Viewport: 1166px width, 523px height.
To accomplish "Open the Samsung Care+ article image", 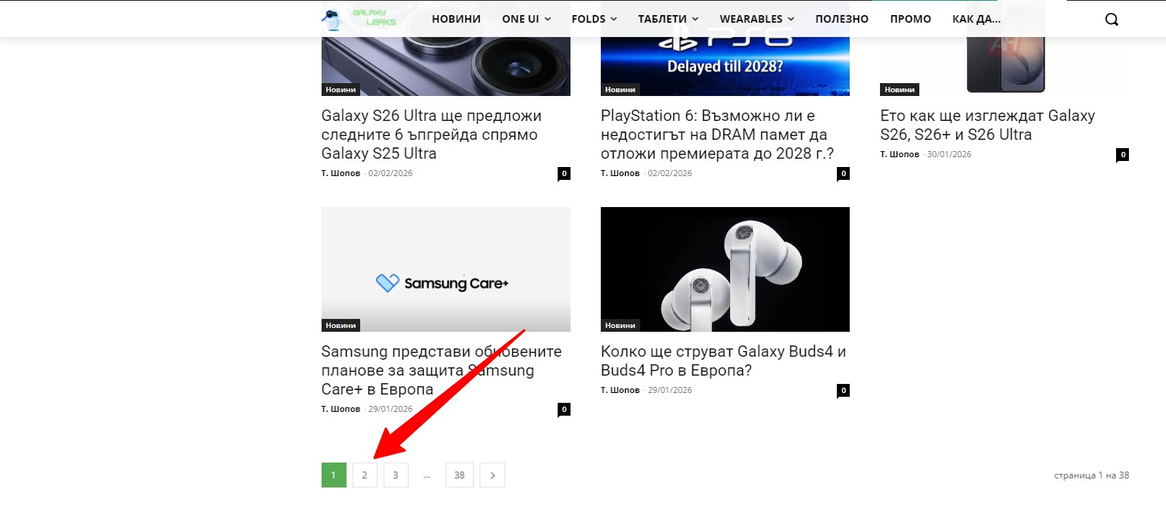I will tap(446, 269).
